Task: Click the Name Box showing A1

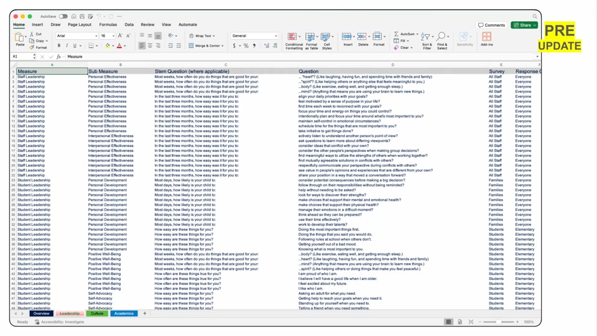Action: point(24,57)
